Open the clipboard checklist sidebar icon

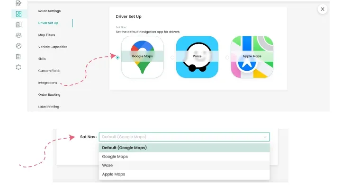coord(18,56)
